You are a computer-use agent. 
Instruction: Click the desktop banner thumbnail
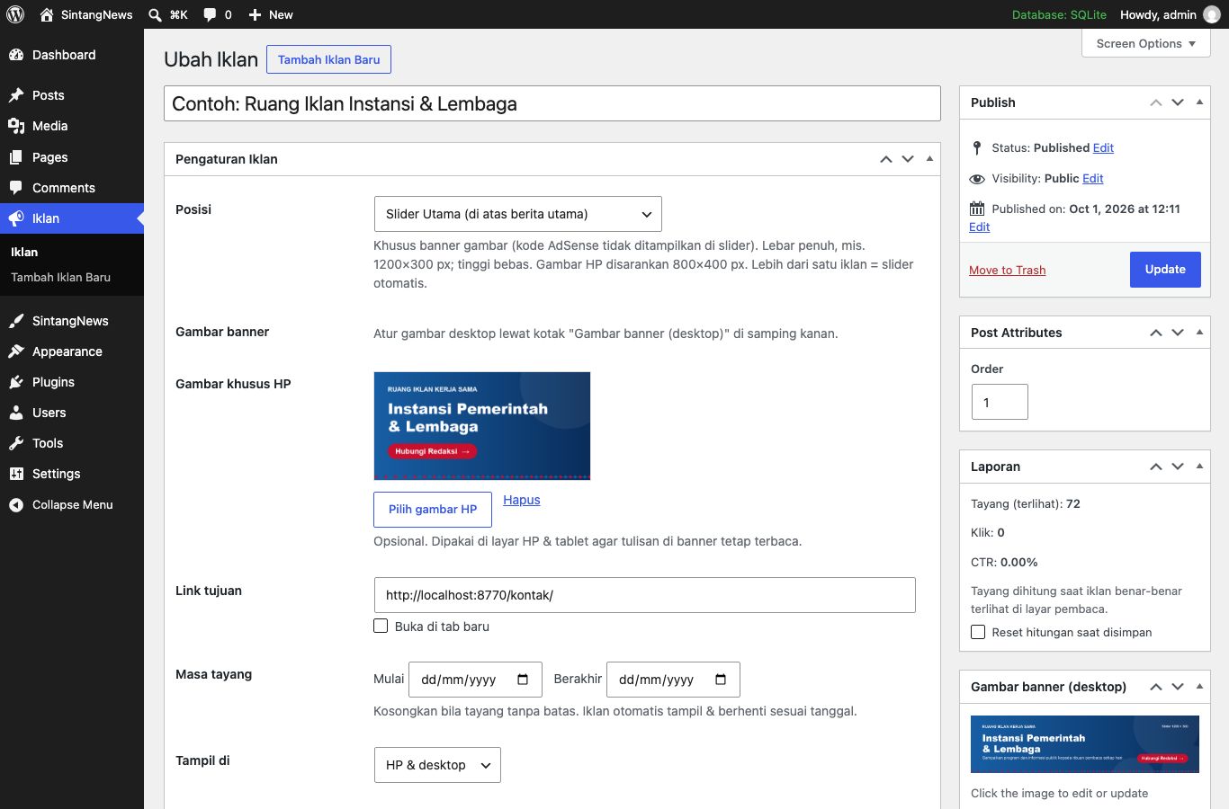point(1085,744)
